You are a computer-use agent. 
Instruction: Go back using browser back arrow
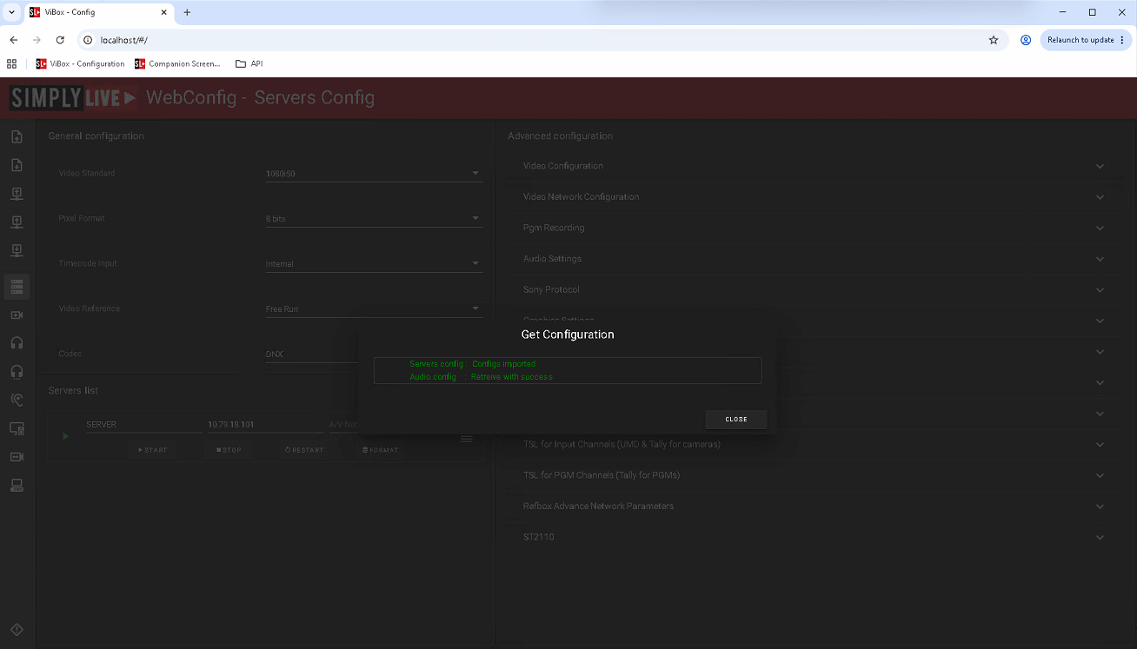[x=13, y=40]
